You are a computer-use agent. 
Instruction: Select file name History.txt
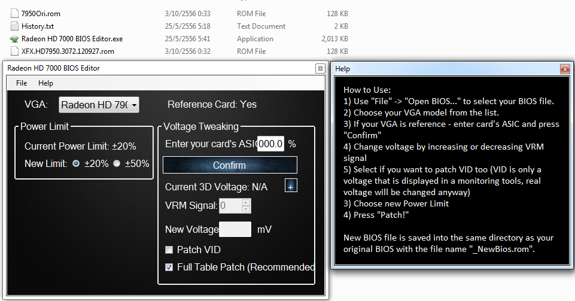click(x=38, y=26)
